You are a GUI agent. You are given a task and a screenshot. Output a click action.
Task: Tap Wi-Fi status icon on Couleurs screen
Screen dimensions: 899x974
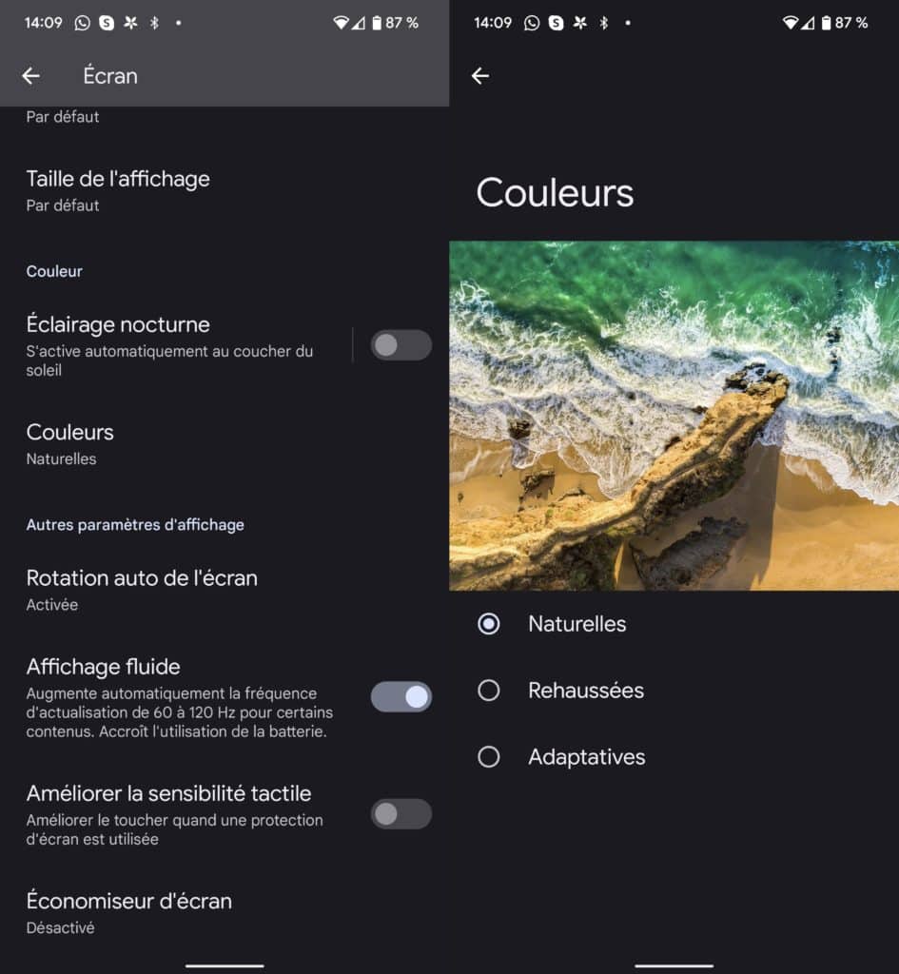coord(791,23)
